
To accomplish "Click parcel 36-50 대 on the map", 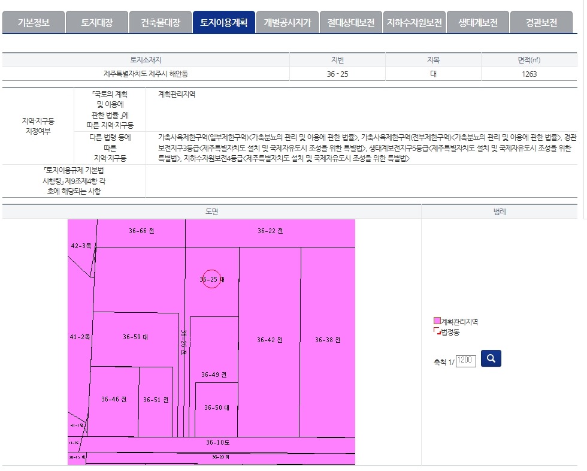I will (x=217, y=407).
